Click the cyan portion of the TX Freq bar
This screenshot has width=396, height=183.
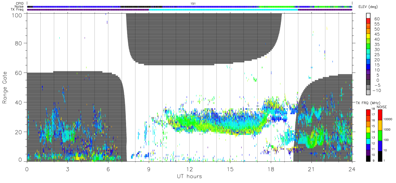[223, 10]
